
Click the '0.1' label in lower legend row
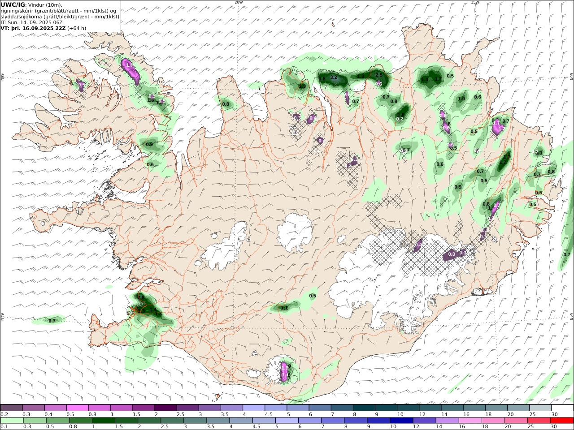click(4, 427)
